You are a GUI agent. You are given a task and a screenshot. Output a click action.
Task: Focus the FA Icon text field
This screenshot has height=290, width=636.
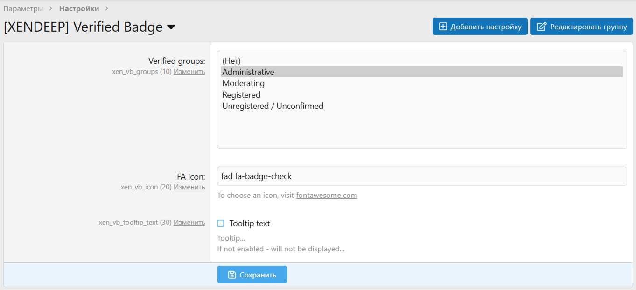pos(421,176)
